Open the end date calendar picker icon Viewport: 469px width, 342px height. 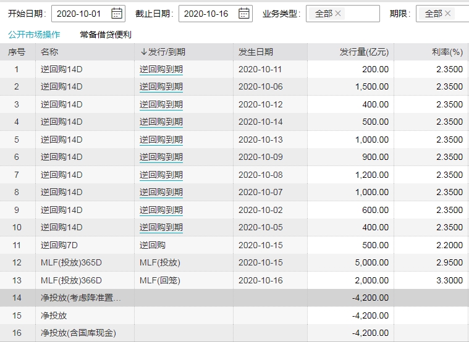(x=244, y=14)
